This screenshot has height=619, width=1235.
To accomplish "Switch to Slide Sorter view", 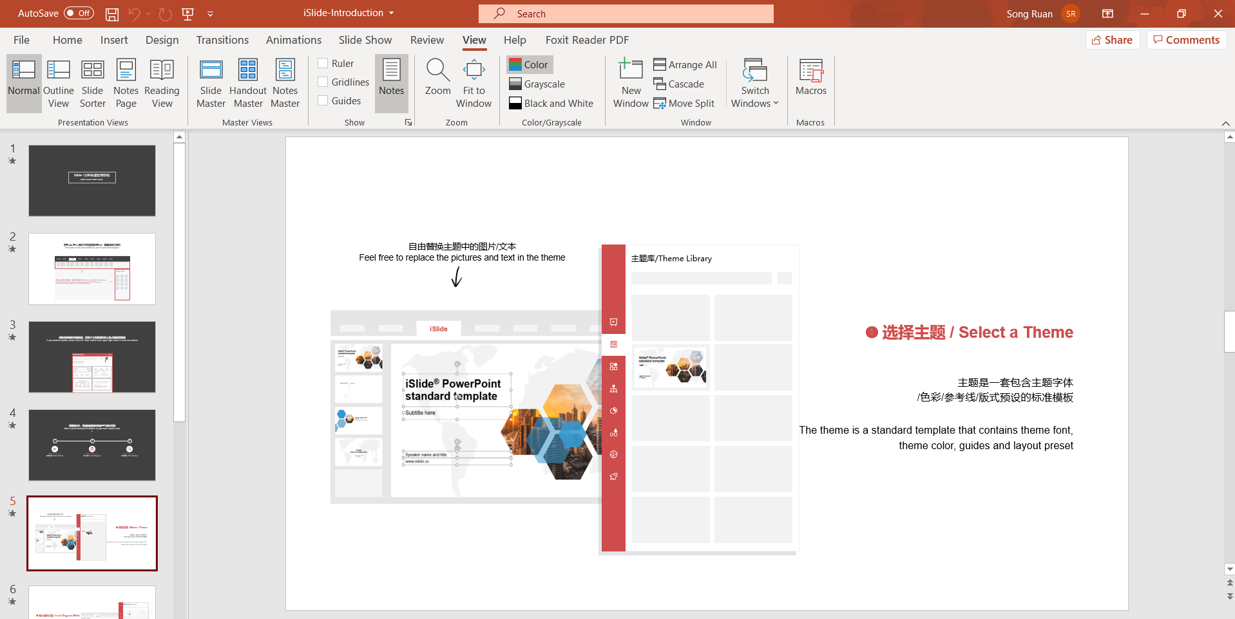I will (x=93, y=84).
